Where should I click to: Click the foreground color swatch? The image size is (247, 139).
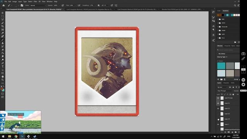tap(2, 89)
